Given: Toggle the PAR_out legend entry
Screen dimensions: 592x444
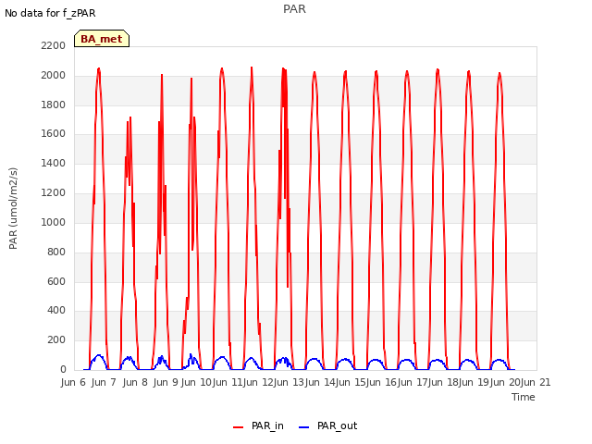Looking at the screenshot, I should (327, 426).
